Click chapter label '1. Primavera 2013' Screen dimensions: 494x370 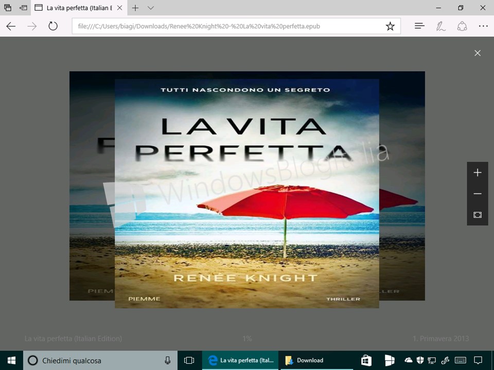(x=441, y=339)
